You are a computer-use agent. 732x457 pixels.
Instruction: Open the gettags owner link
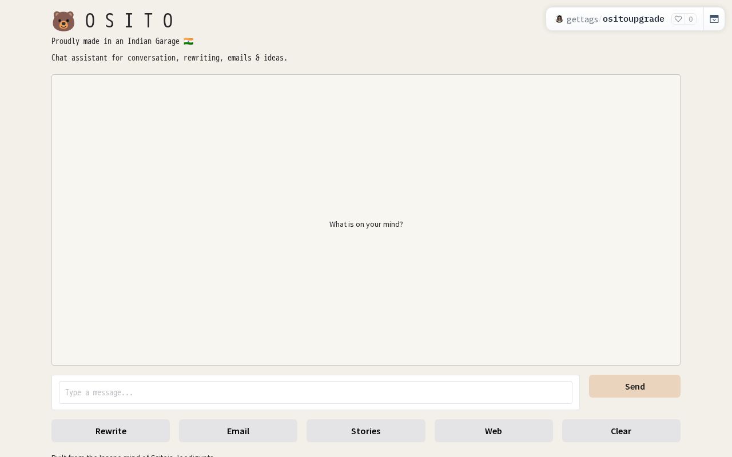[x=582, y=19]
